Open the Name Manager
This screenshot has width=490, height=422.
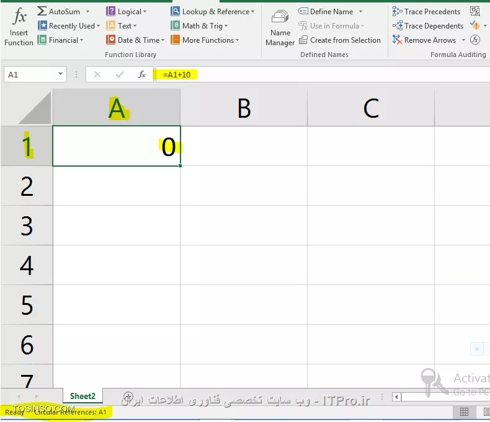[x=280, y=27]
